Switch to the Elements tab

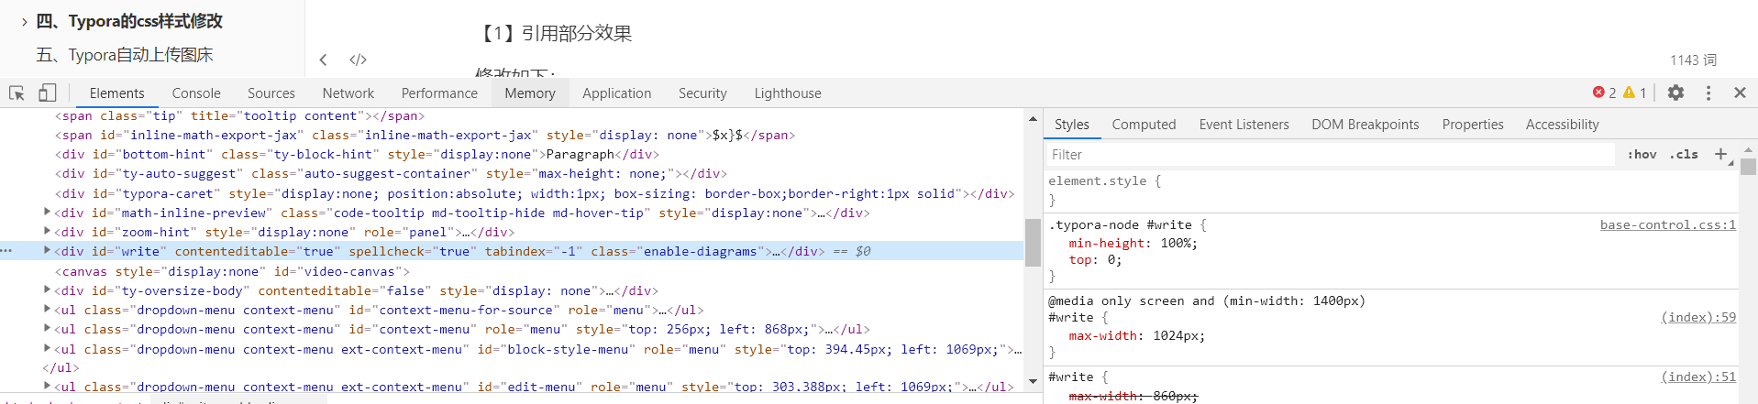pos(116,93)
